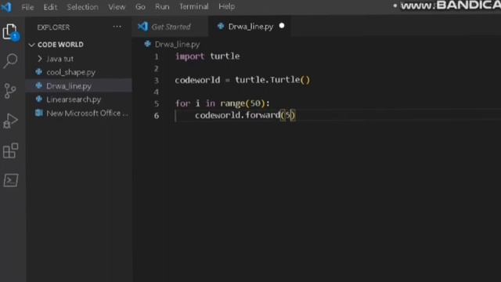Click line number 1 in the gutter
Viewport: 501px width, 282px height.
click(157, 56)
